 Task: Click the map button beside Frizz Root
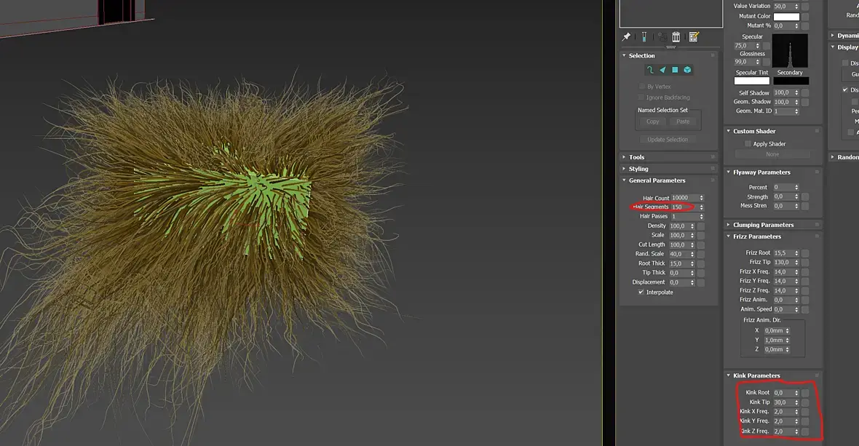(805, 252)
